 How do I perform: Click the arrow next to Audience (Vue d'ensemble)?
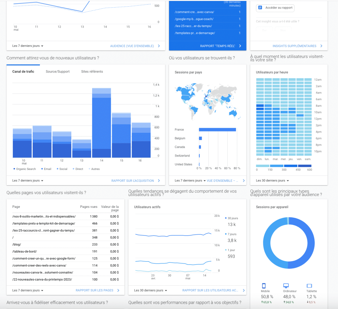159,46
